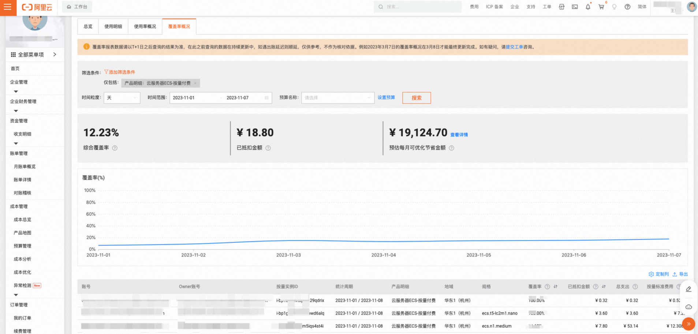Click the orange double-arrow floating button
This screenshot has height=334, width=698.
[688, 324]
